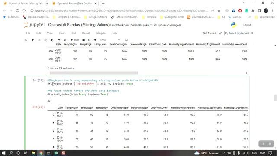This screenshot has height=156, width=277.
Task: Open the Edit menu
Action: (39, 33)
